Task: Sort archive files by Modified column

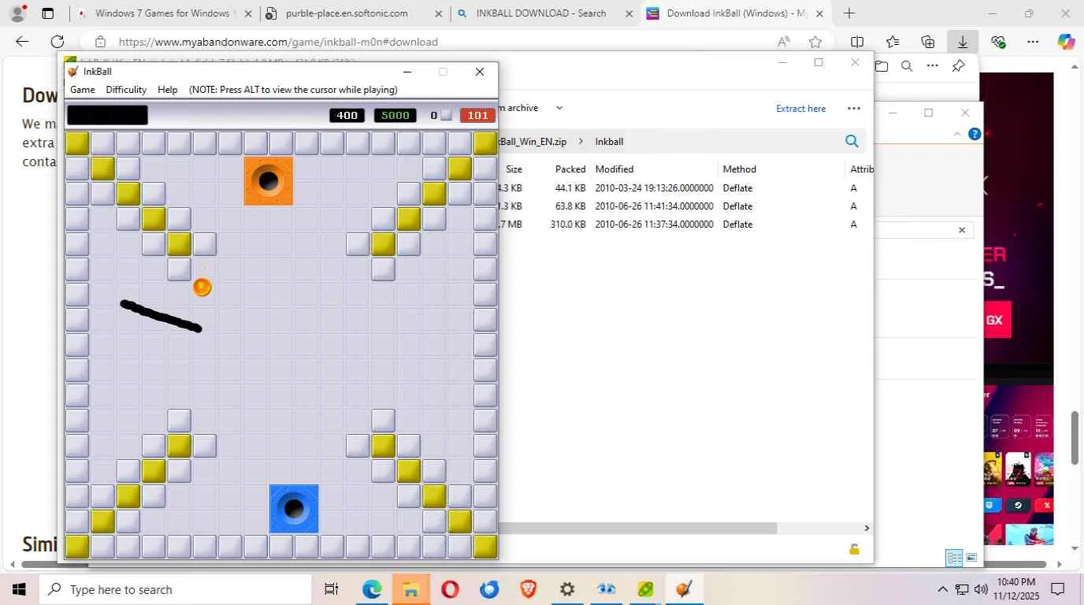Action: [614, 169]
